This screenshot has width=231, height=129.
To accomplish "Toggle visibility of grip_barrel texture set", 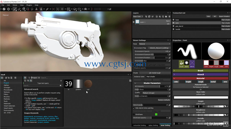I will point(174,26).
